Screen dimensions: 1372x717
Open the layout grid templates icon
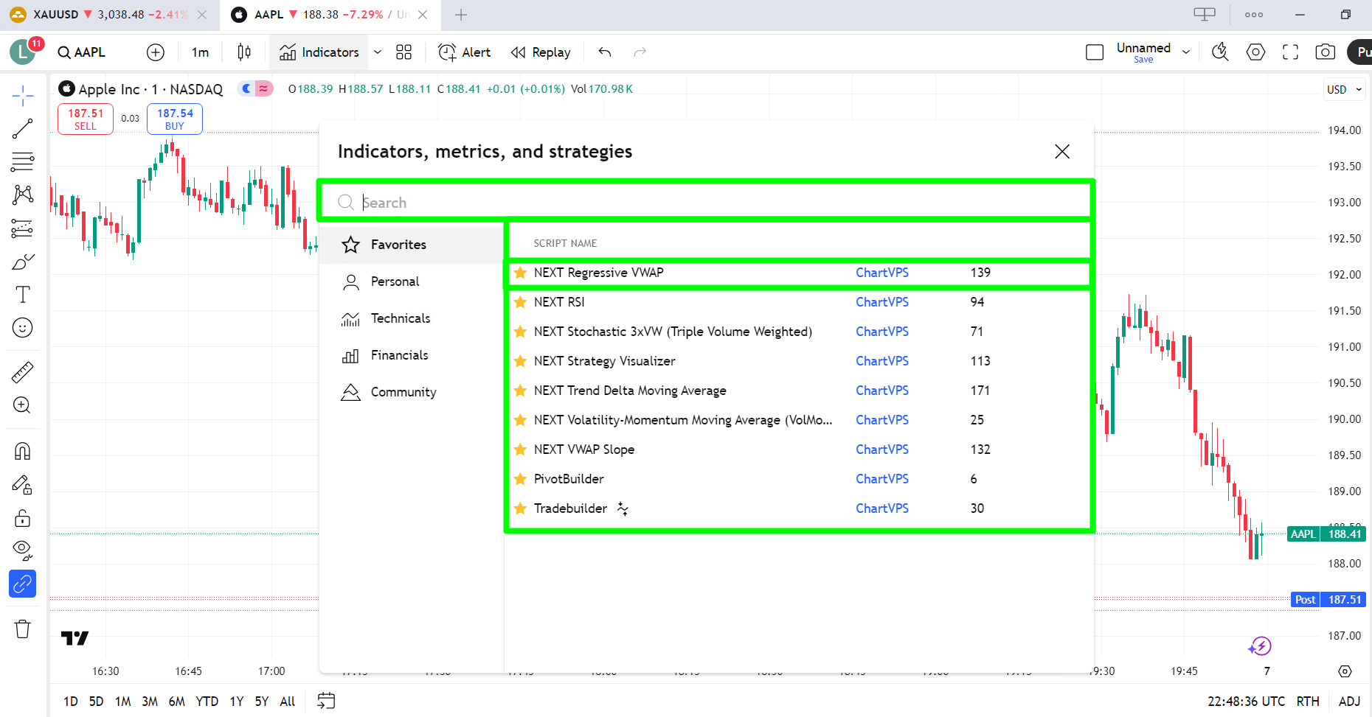(403, 52)
